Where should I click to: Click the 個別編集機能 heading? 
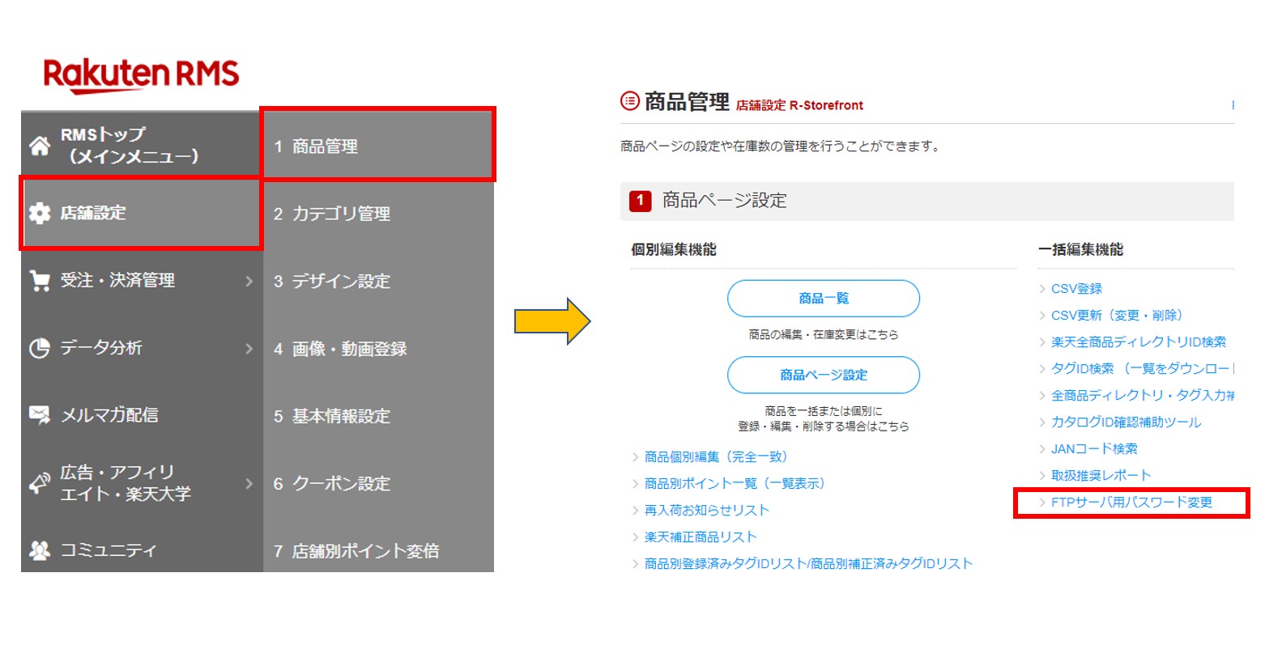(x=674, y=250)
